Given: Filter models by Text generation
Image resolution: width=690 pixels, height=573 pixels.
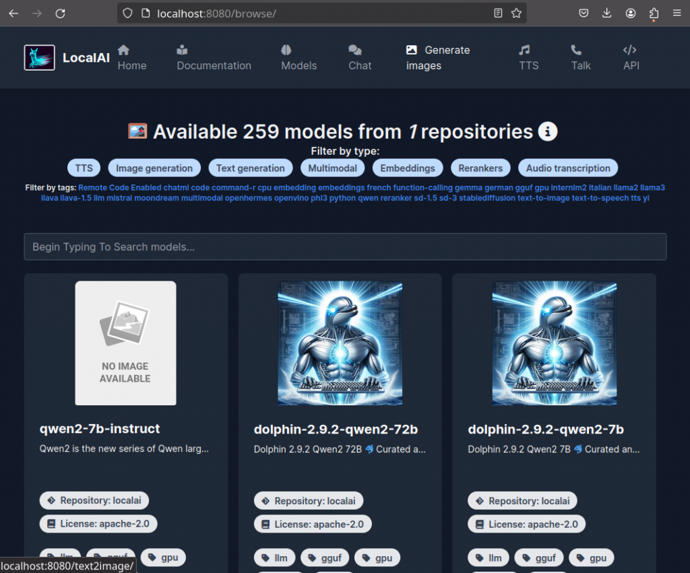Looking at the screenshot, I should (x=250, y=168).
